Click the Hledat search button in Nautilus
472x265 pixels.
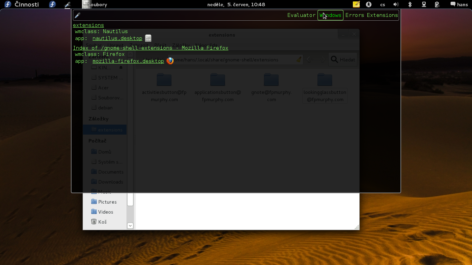click(343, 60)
